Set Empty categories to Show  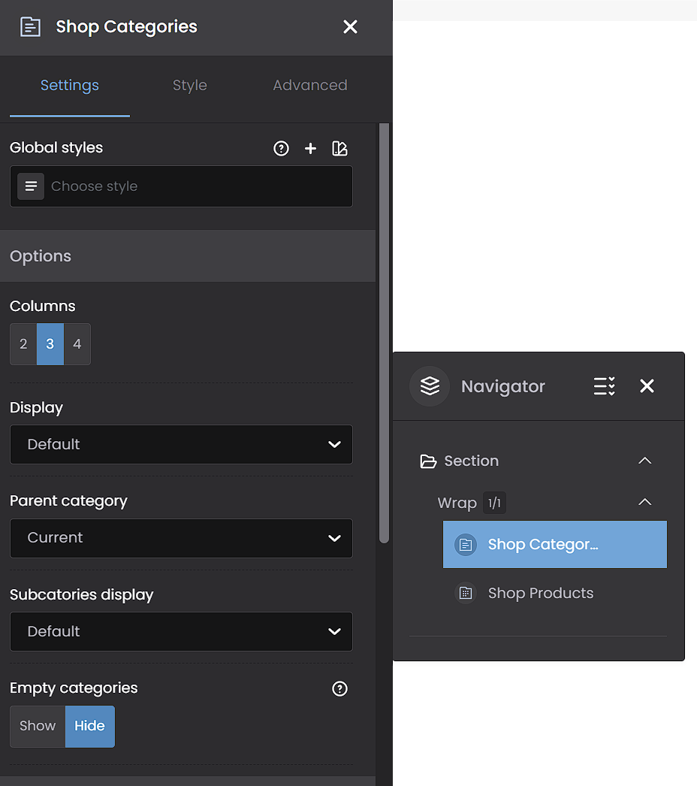tap(38, 727)
